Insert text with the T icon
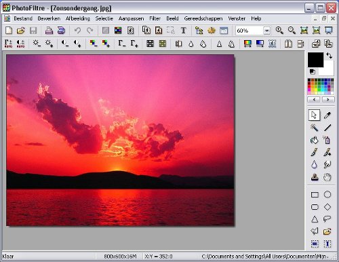 click(184, 31)
